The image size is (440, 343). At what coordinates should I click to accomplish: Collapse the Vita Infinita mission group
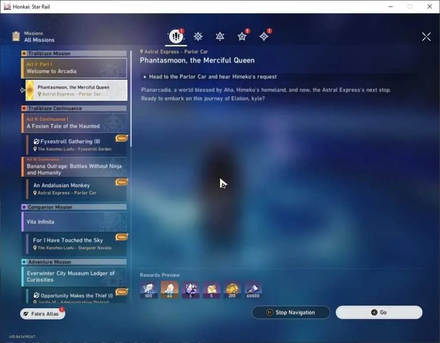(x=74, y=222)
